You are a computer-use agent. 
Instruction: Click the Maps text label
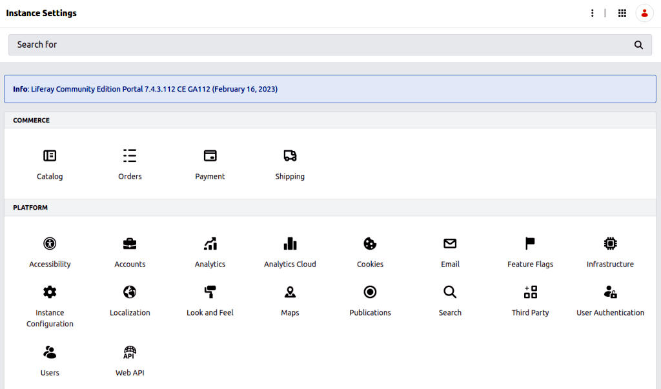click(290, 313)
